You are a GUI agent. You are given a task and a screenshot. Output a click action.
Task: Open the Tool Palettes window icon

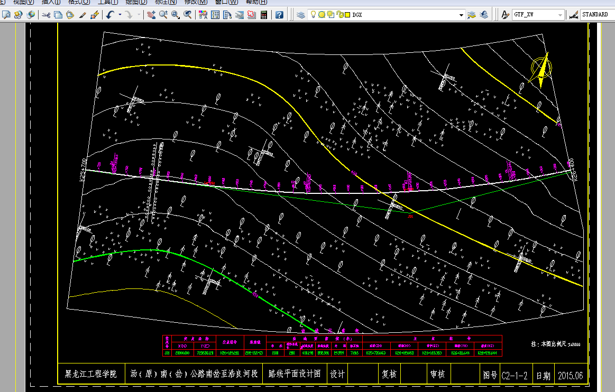point(227,15)
